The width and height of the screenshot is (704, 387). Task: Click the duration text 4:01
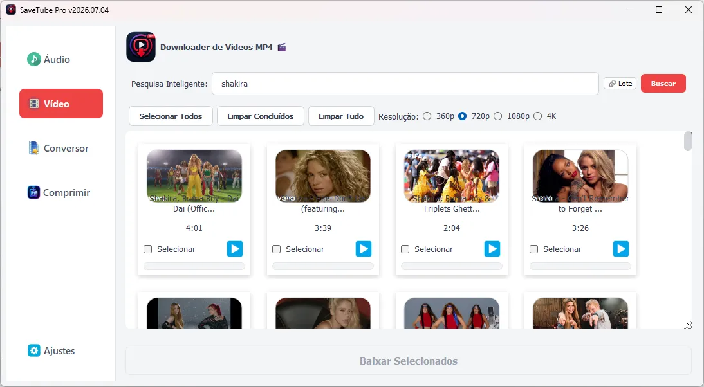pyautogui.click(x=194, y=228)
